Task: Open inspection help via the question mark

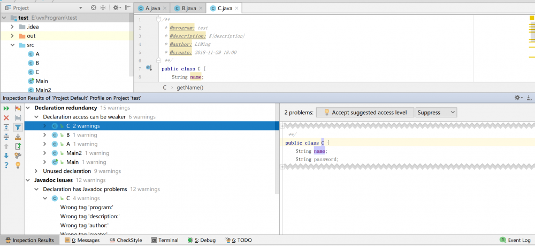Action: coord(6,165)
